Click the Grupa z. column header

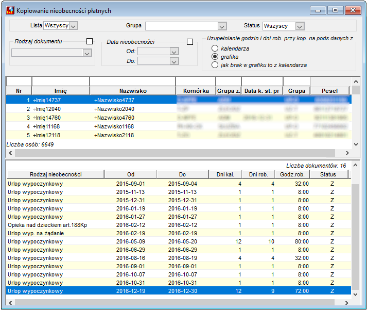point(229,91)
